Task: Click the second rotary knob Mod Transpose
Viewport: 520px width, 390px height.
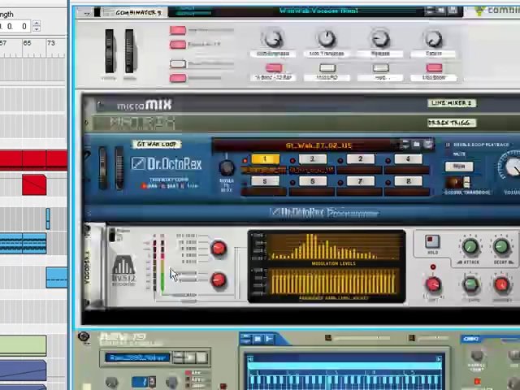Action: (x=327, y=38)
